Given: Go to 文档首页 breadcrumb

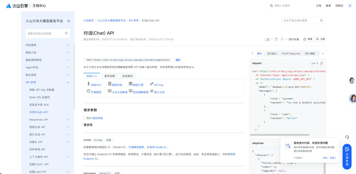Looking at the screenshot, I should point(89,20).
